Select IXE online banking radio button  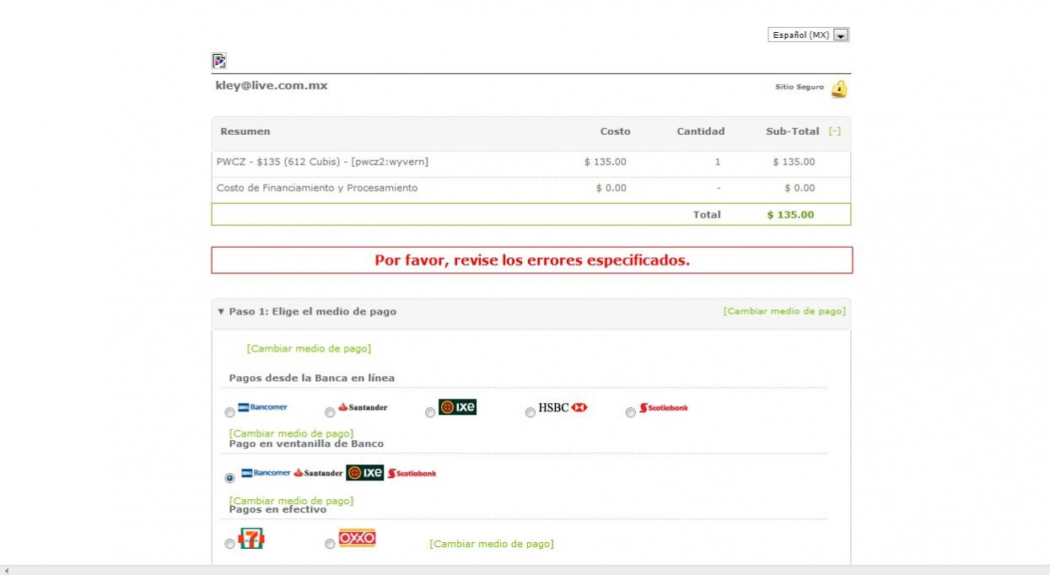(430, 412)
